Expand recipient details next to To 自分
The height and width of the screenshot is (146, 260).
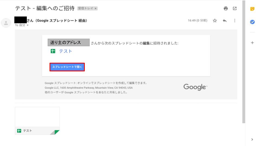[28, 25]
